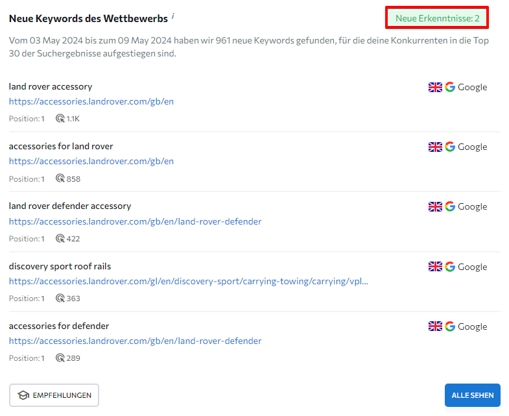Open URL under 'accessories for defender'
509x416 pixels.
[x=135, y=341]
